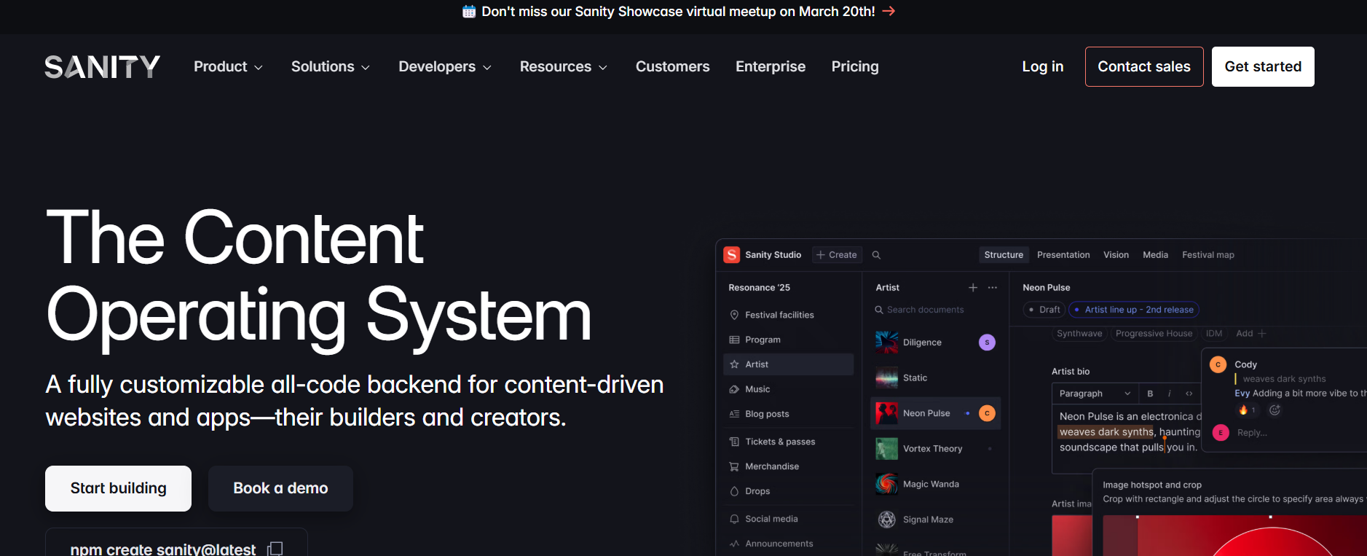Select the Magic Wanda artist row
The height and width of the screenshot is (556, 1367).
[x=936, y=484]
